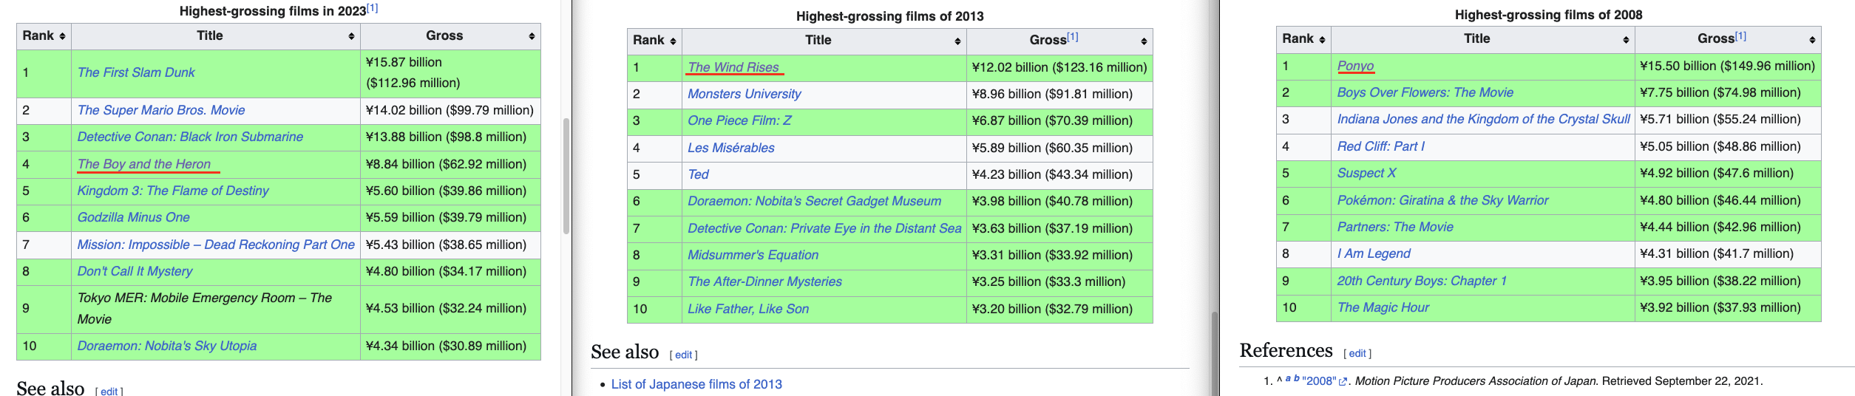Edit the References section
The height and width of the screenshot is (396, 1855).
click(x=1357, y=354)
